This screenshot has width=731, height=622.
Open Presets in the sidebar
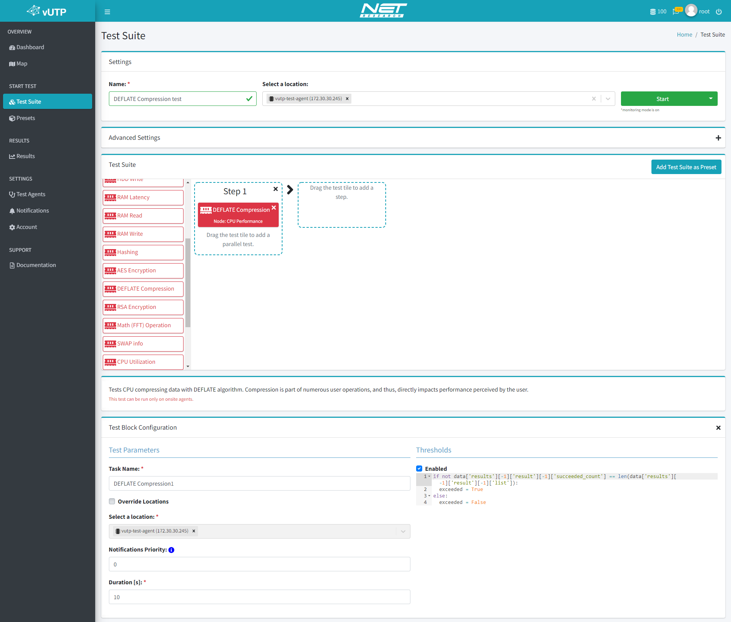48,118
